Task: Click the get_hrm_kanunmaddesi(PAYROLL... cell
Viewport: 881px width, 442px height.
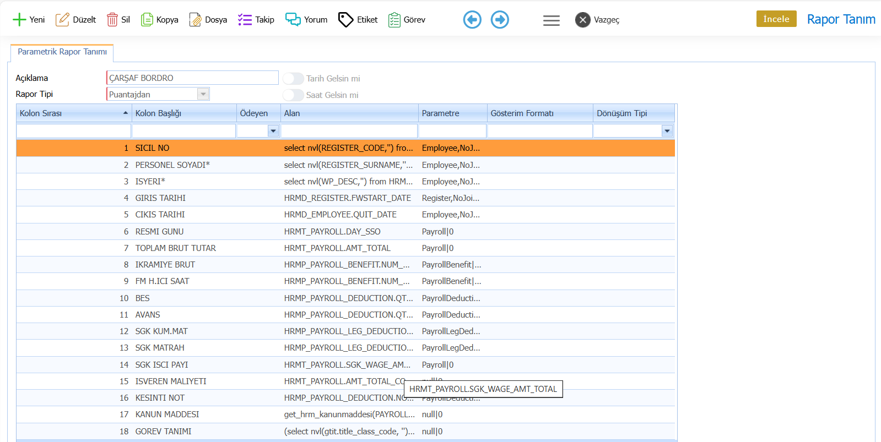Action: 349,414
